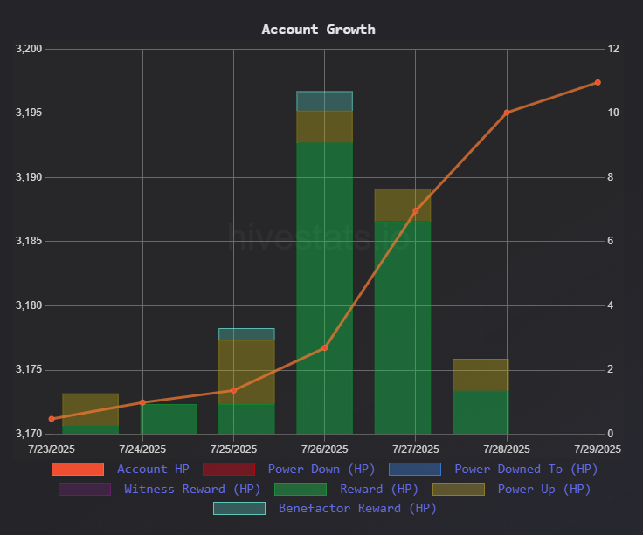
Task: Click the 3,175 left axis label
Action: click(29, 369)
